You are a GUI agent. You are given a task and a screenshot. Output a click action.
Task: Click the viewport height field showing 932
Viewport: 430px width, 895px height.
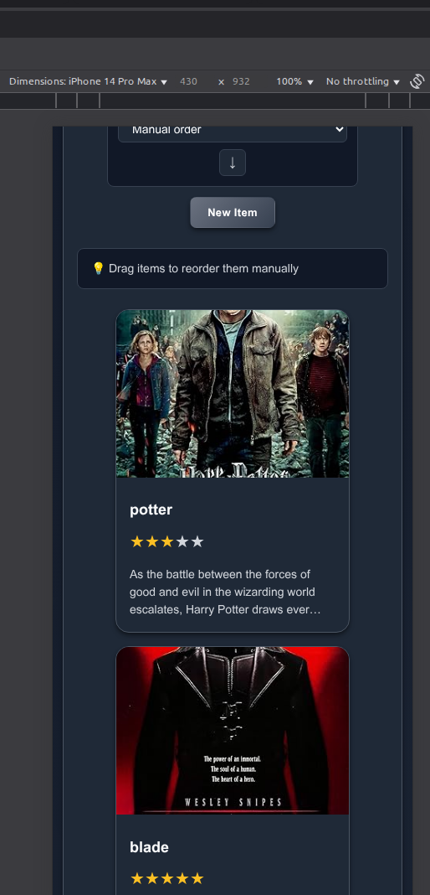pos(242,81)
